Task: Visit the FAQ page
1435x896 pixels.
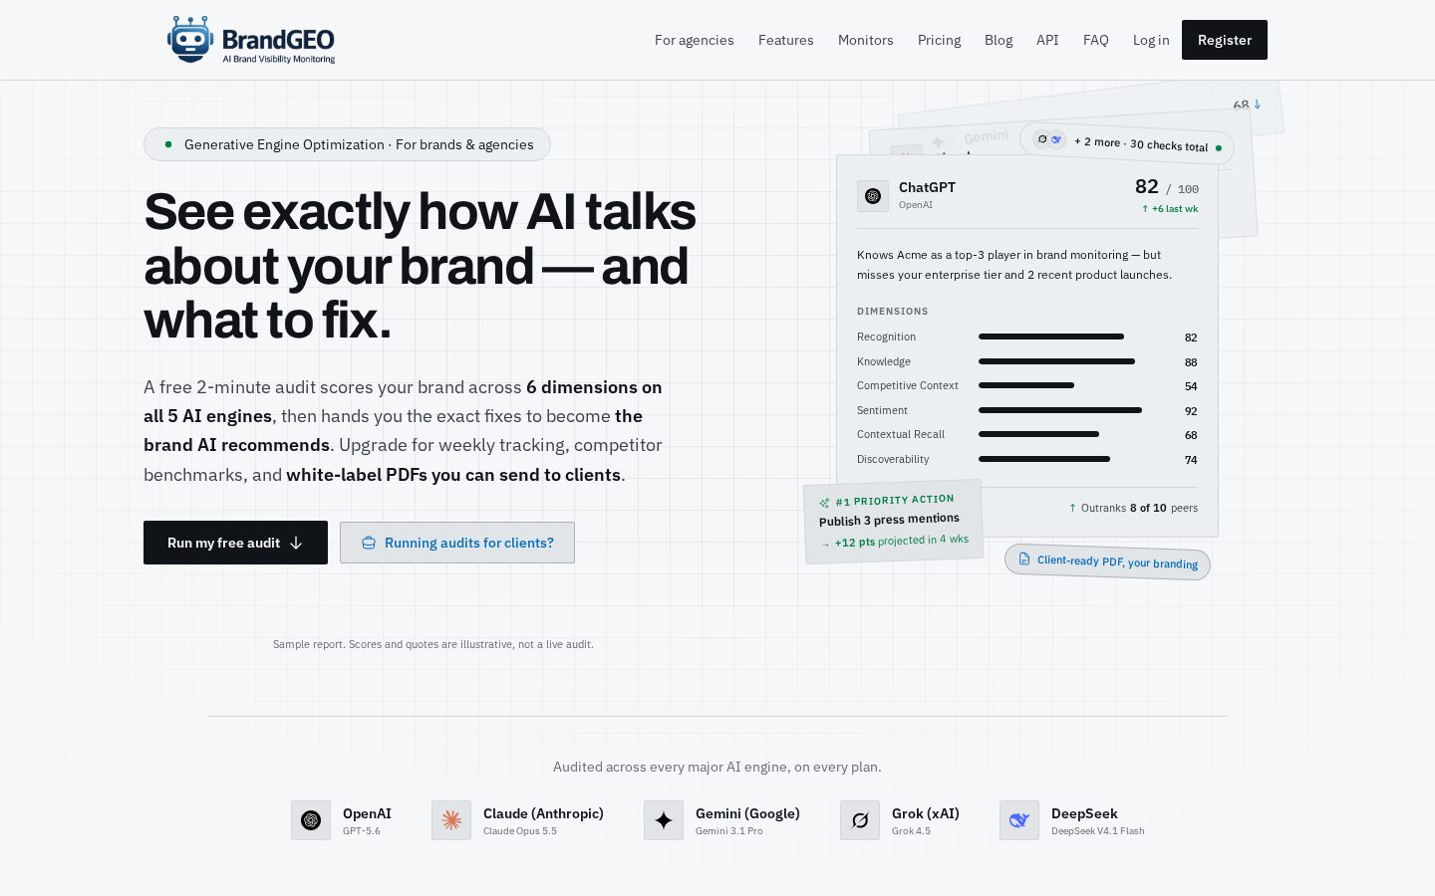Action: (x=1096, y=40)
